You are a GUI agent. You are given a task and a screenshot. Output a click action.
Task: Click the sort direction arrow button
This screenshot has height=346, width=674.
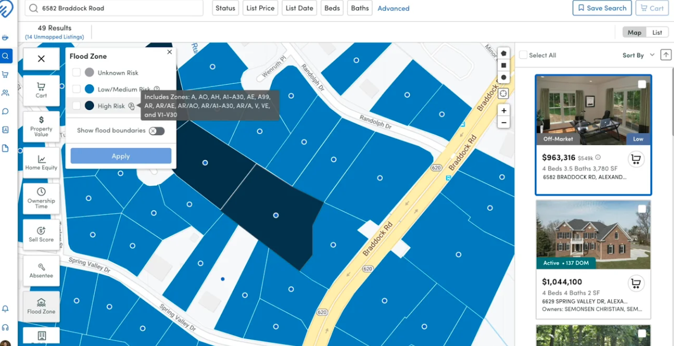(665, 55)
